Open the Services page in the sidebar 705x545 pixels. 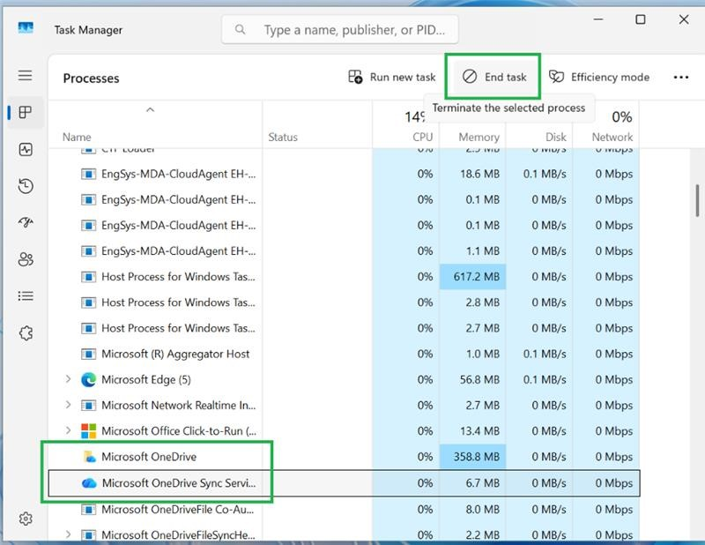[x=26, y=333]
